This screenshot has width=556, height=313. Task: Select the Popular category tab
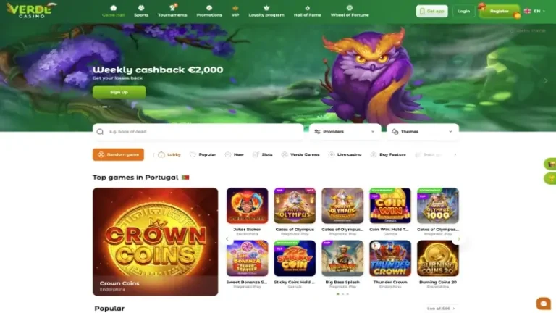click(x=203, y=154)
